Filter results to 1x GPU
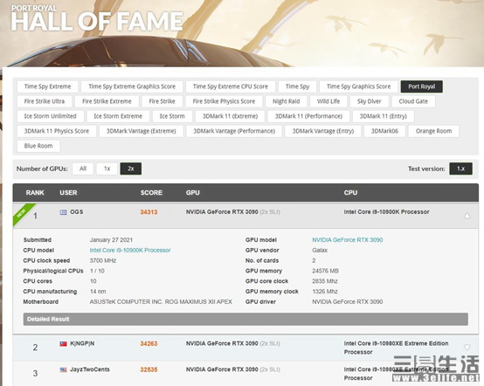The width and height of the screenshot is (484, 386). 107,169
